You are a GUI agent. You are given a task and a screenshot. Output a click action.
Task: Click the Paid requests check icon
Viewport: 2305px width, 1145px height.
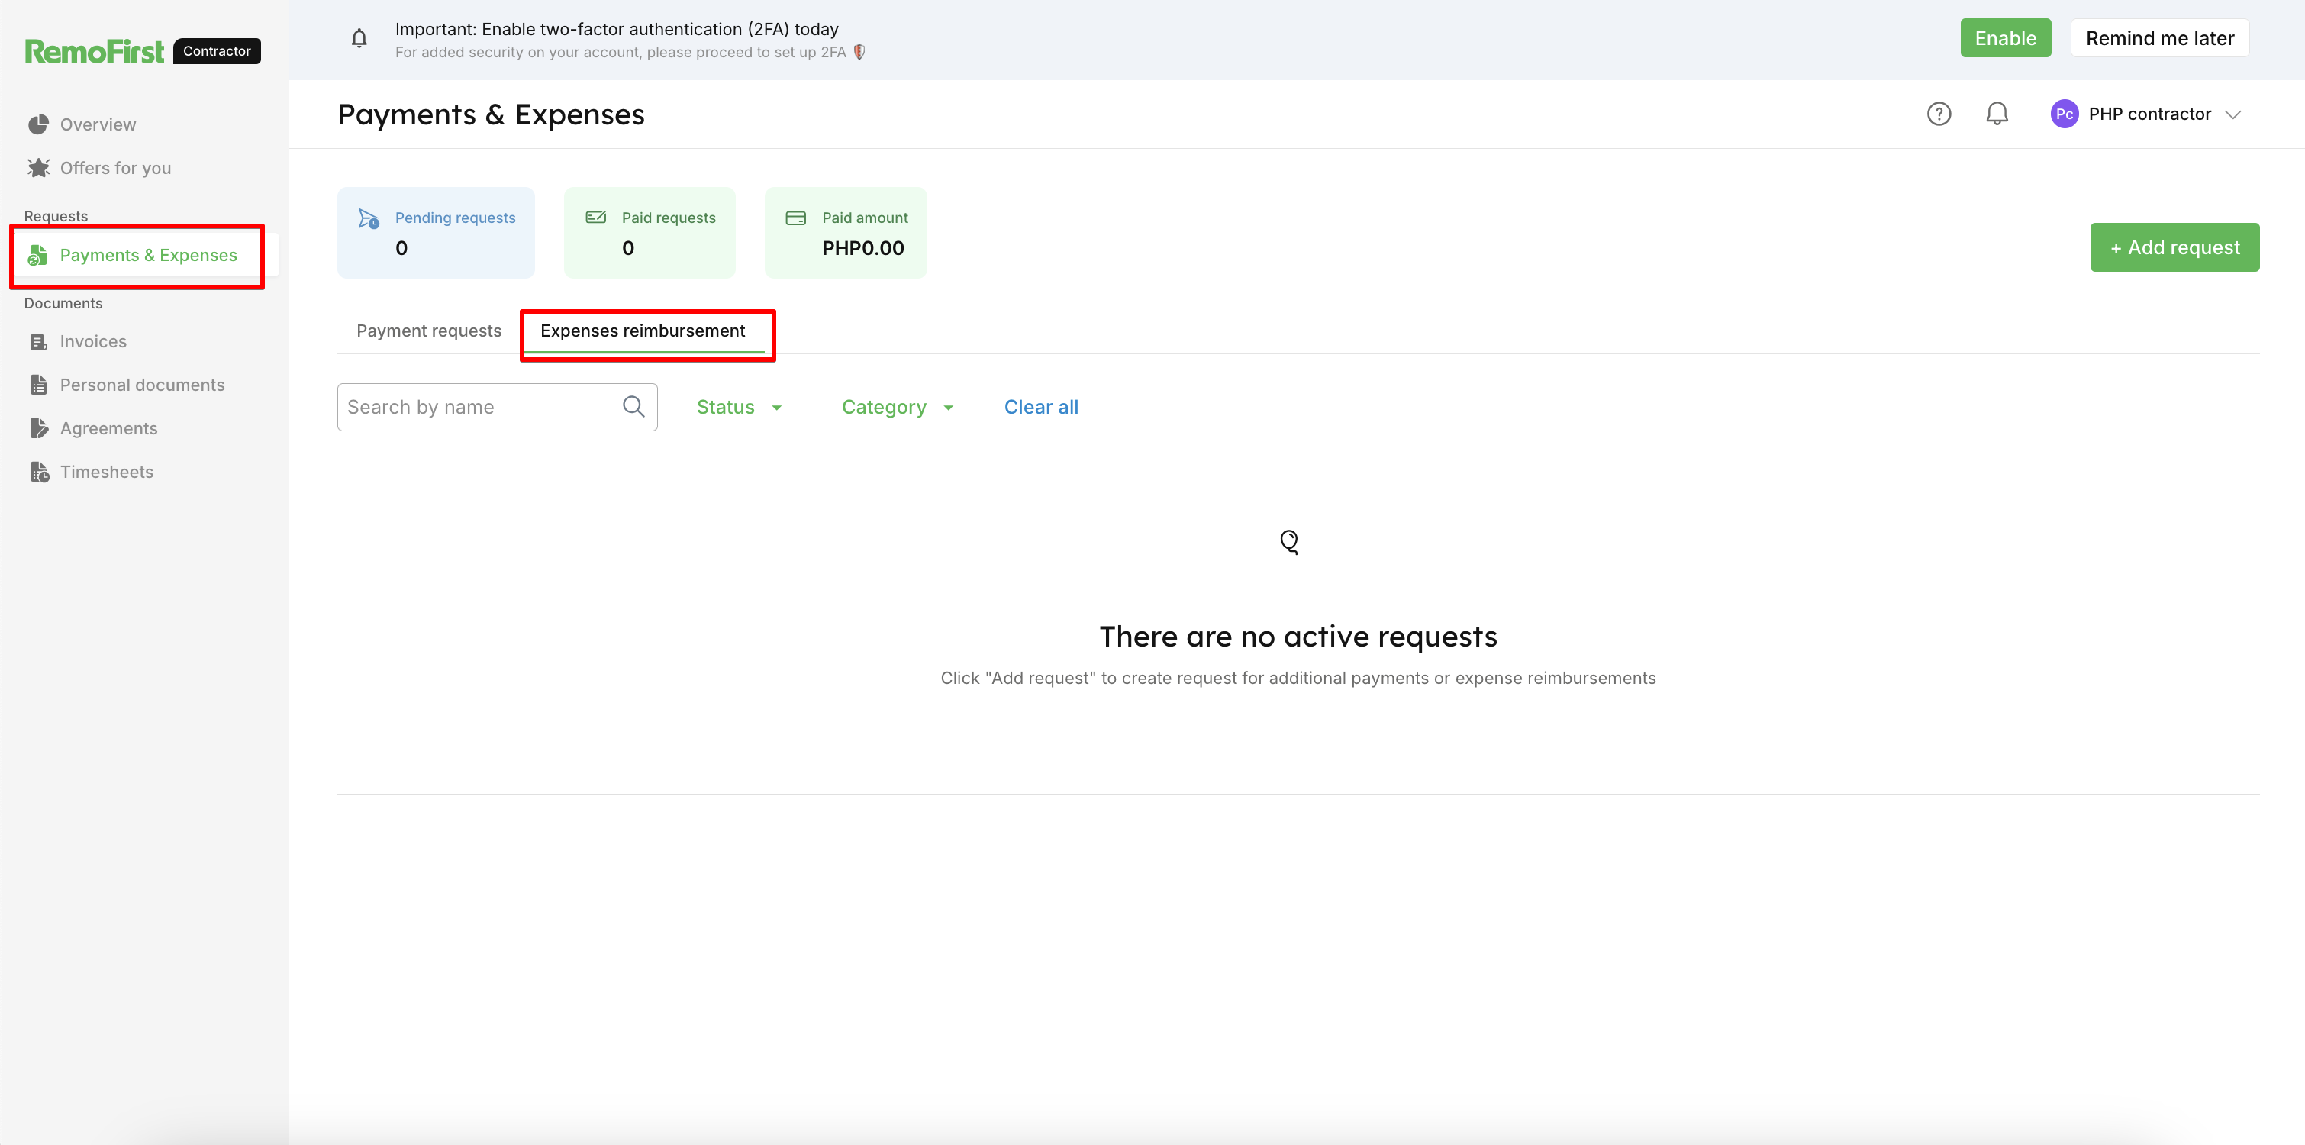(x=596, y=218)
